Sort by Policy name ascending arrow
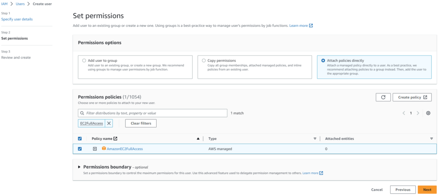This screenshot has width=438, height=195. tap(198, 138)
